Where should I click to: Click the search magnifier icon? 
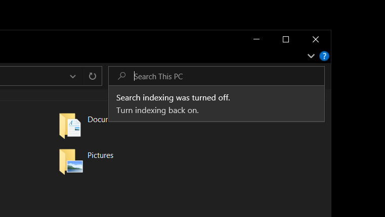122,76
